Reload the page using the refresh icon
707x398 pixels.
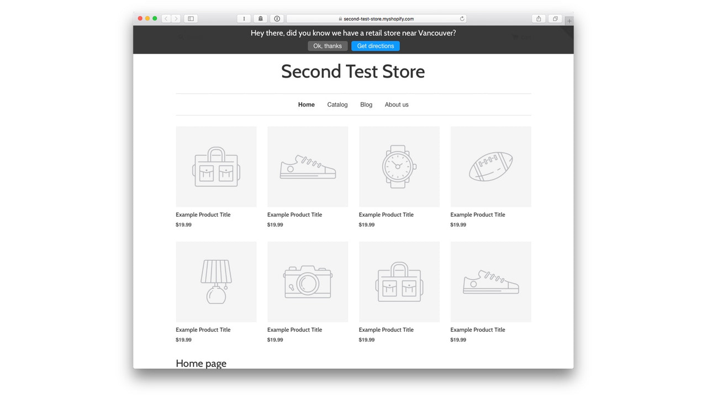462,18
